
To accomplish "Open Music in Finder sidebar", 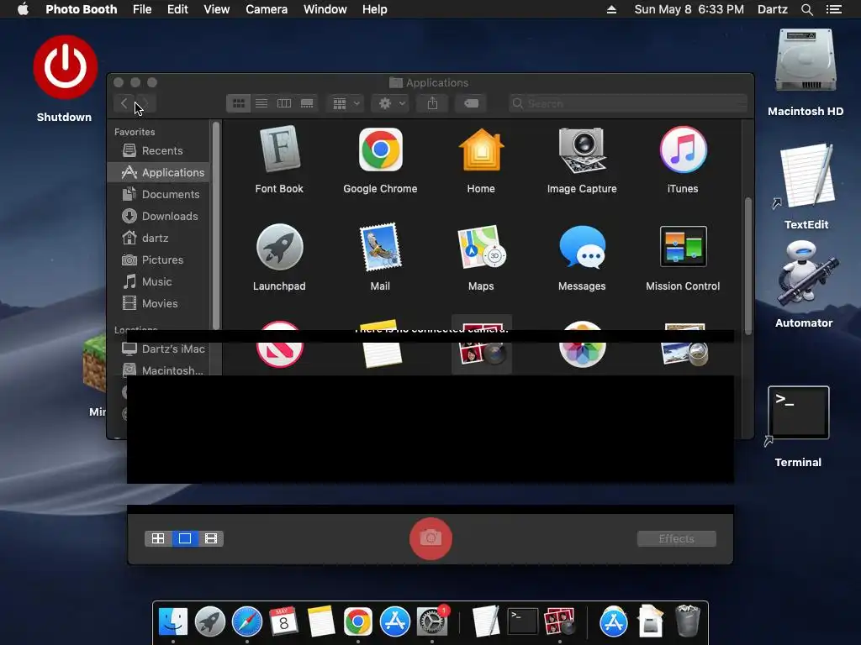I will point(158,282).
